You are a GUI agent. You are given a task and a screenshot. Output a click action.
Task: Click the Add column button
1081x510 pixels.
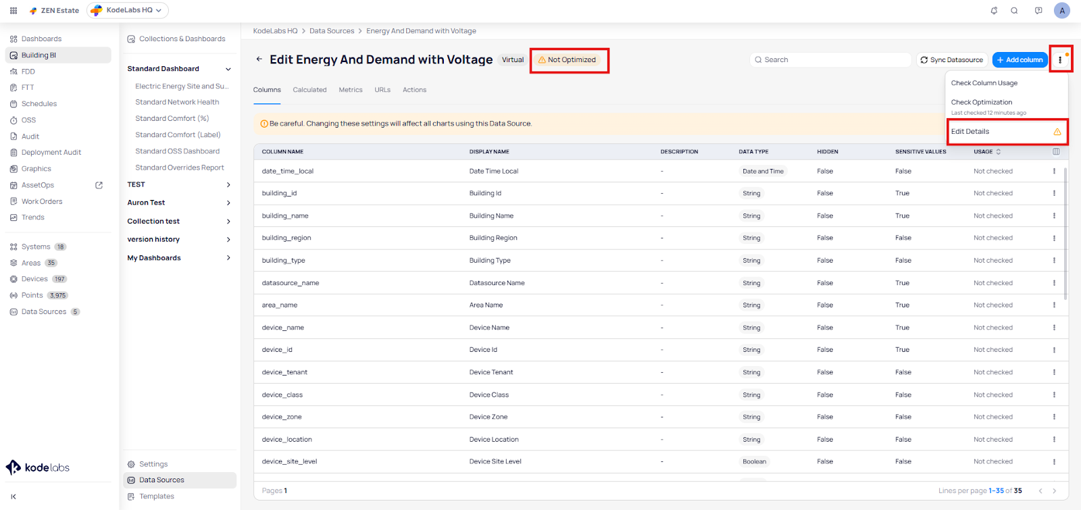[1020, 60]
